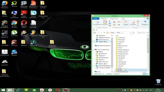Open the Создать dropdown arrow
Image resolution: width=164 pixels, height=92 pixels.
(126, 26)
